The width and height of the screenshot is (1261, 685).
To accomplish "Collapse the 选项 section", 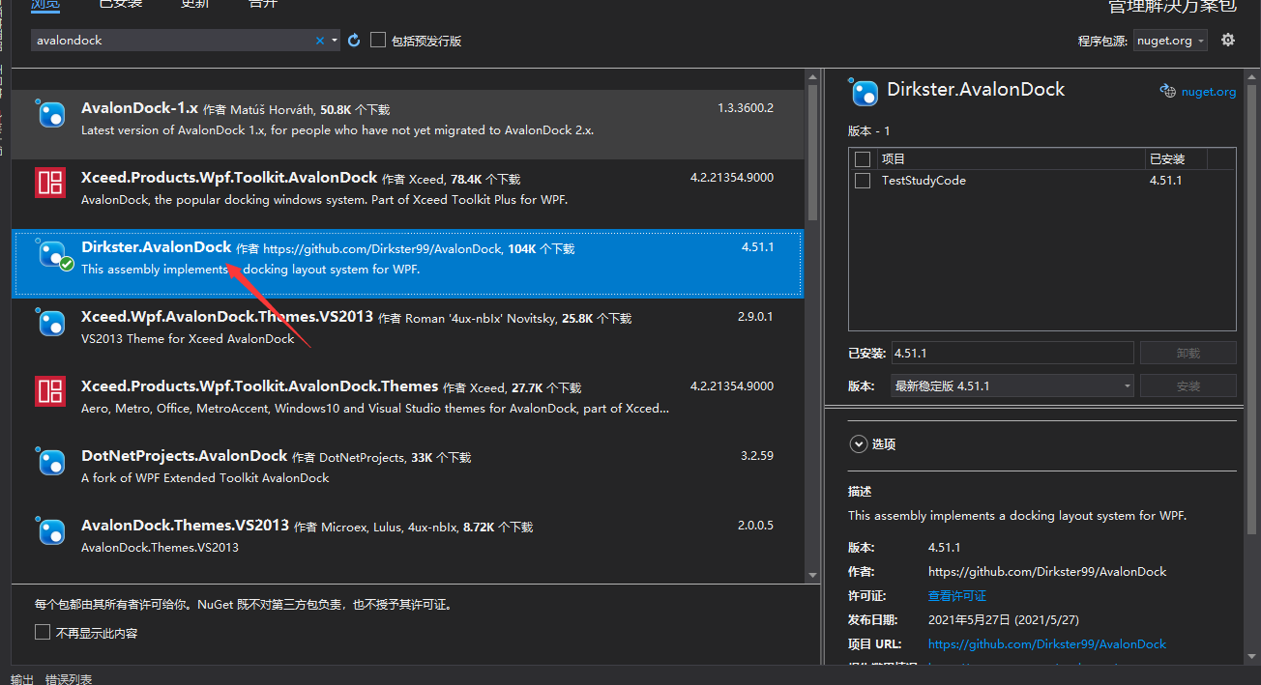I will [x=859, y=443].
